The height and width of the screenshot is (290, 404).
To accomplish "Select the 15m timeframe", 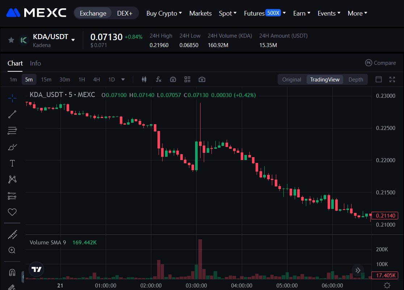I will point(46,79).
